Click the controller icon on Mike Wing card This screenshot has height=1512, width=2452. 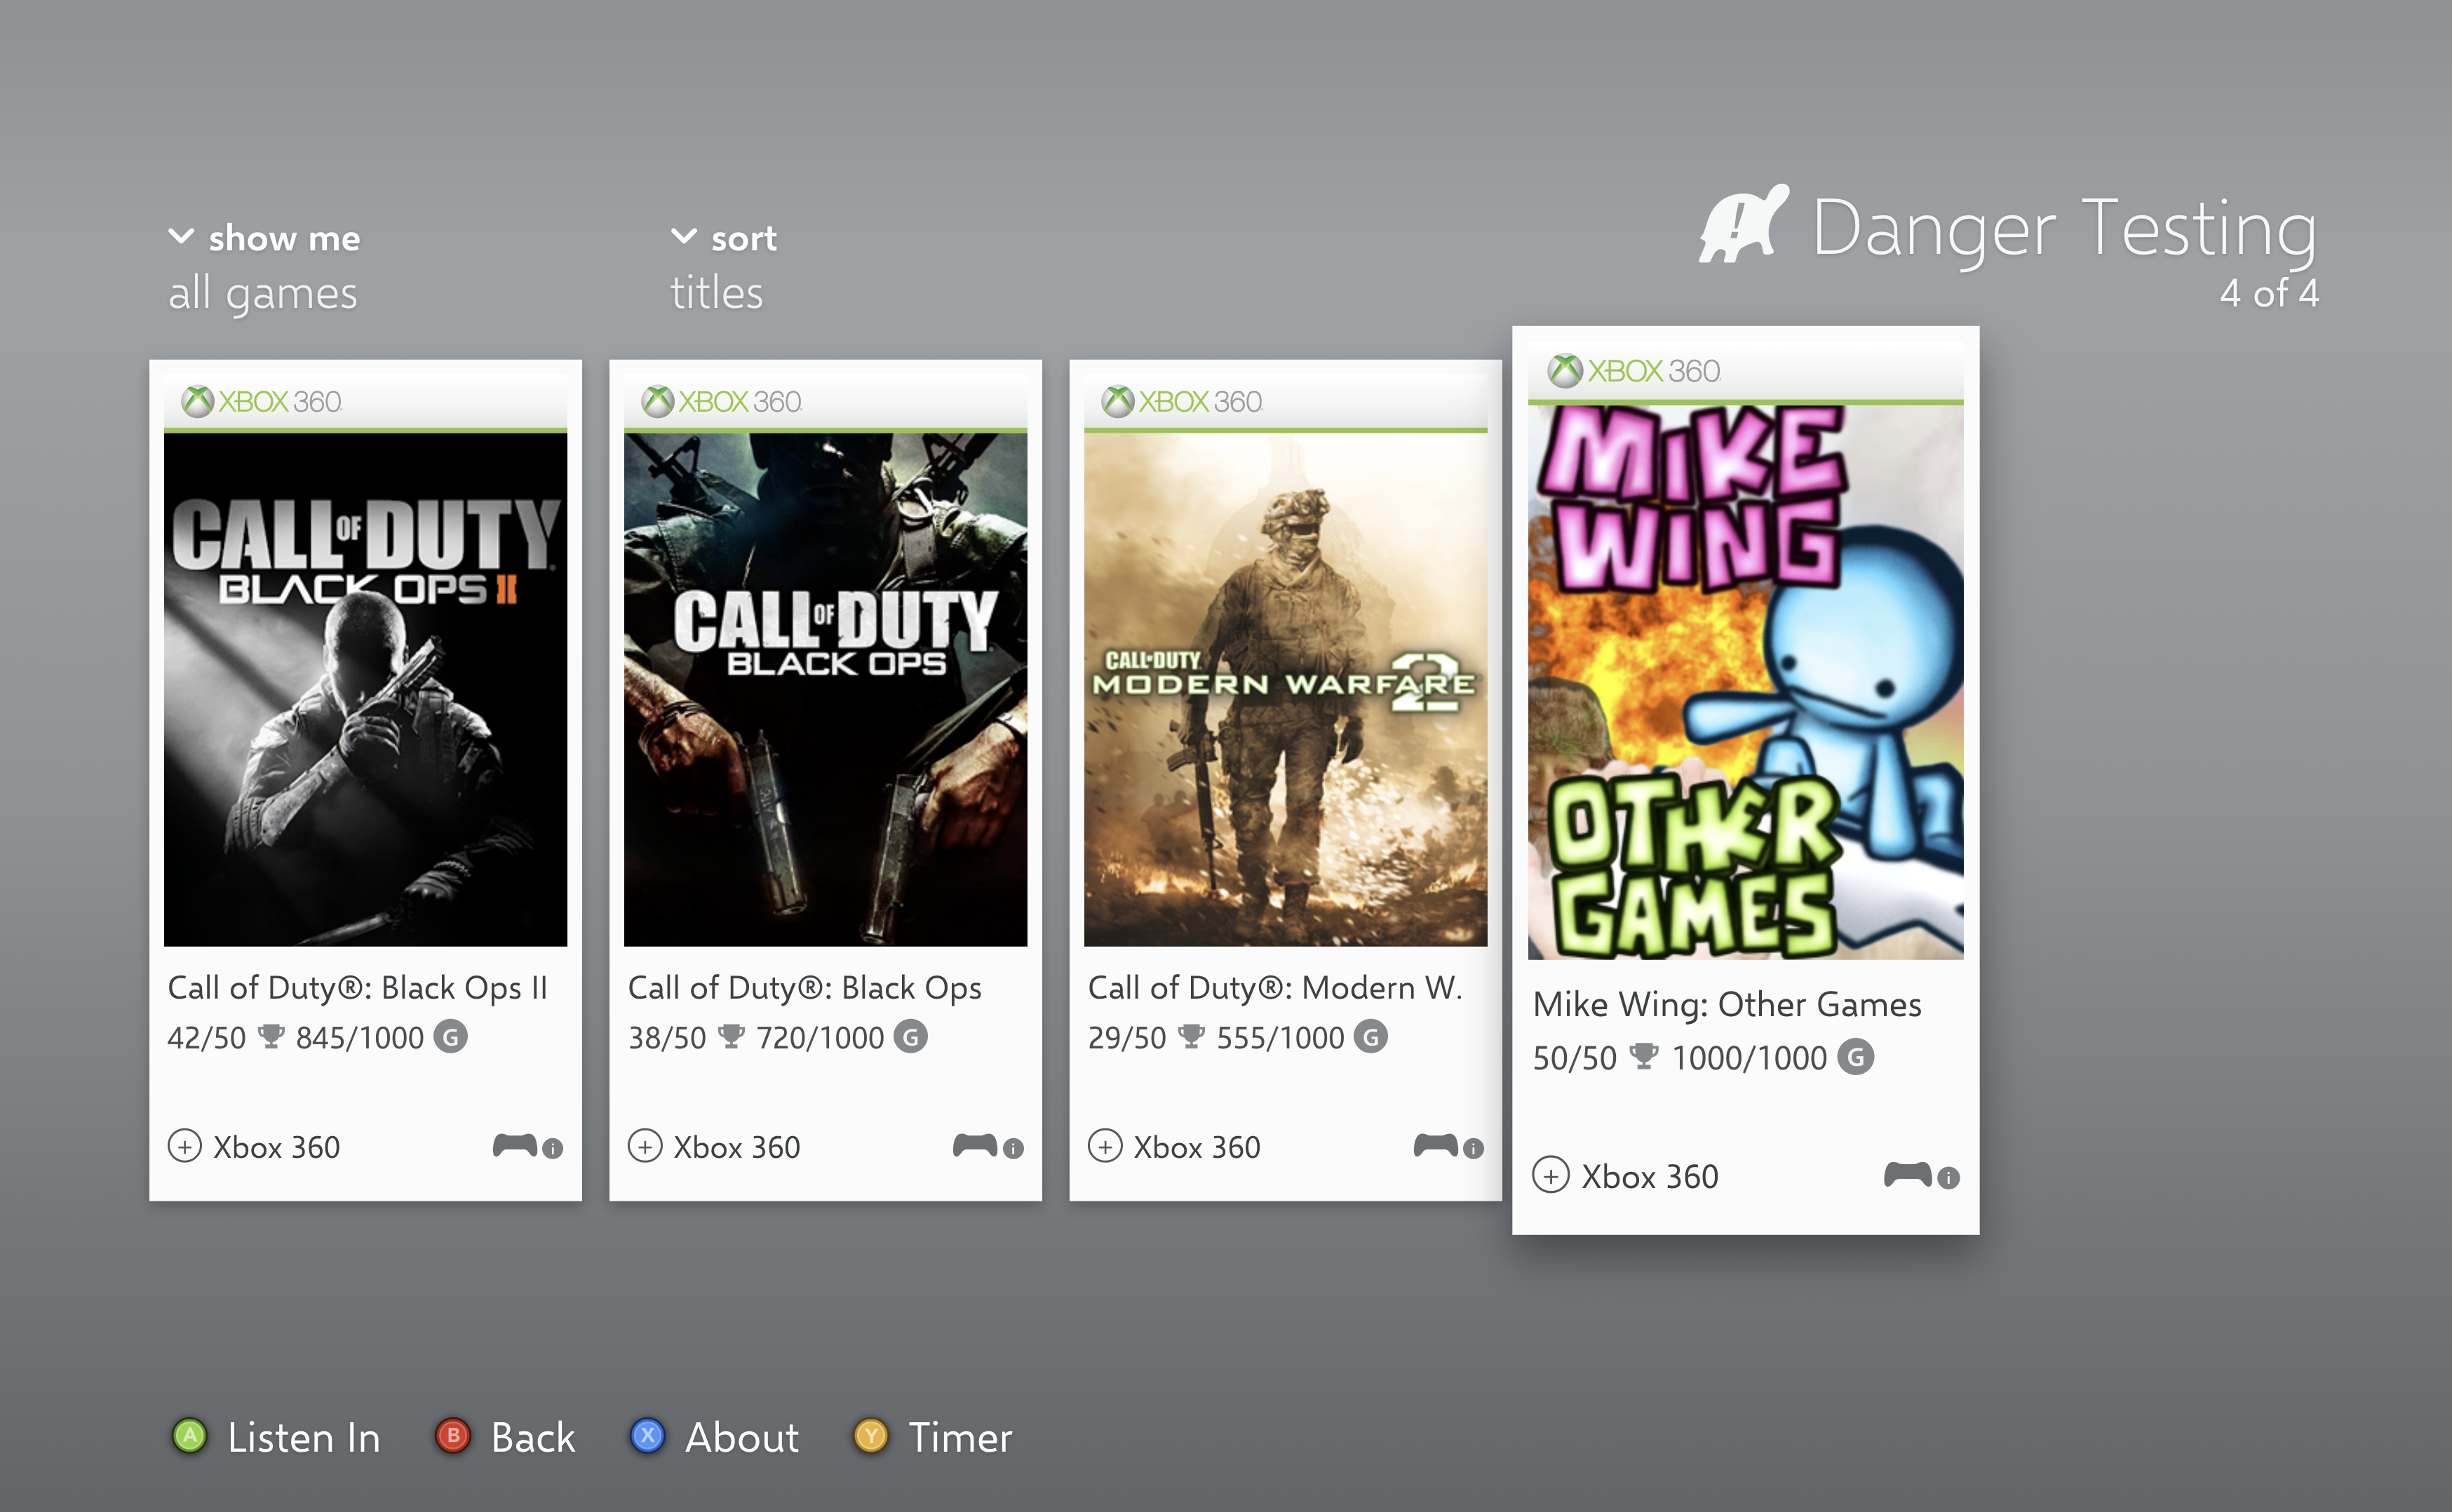(x=1908, y=1174)
